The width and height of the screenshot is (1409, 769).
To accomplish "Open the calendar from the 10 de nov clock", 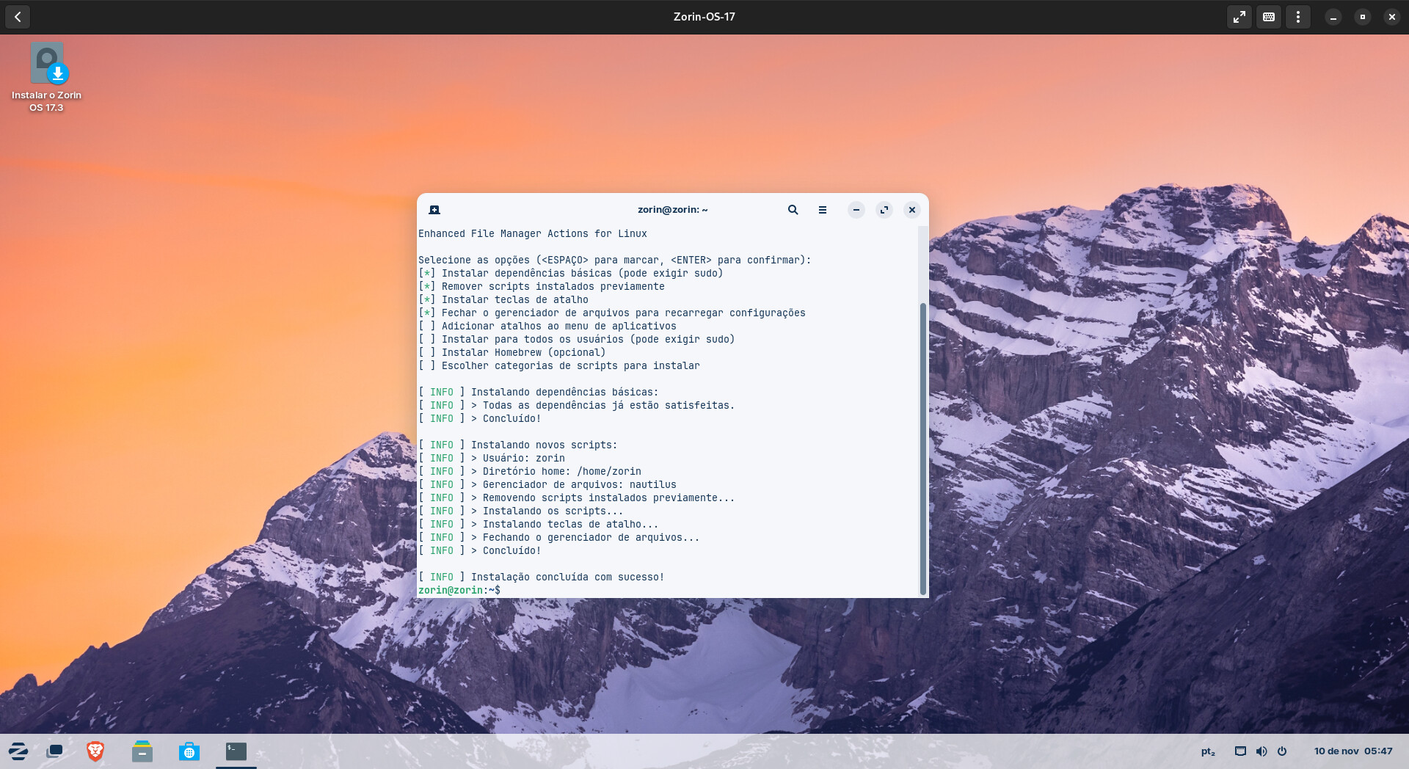I will click(x=1352, y=751).
